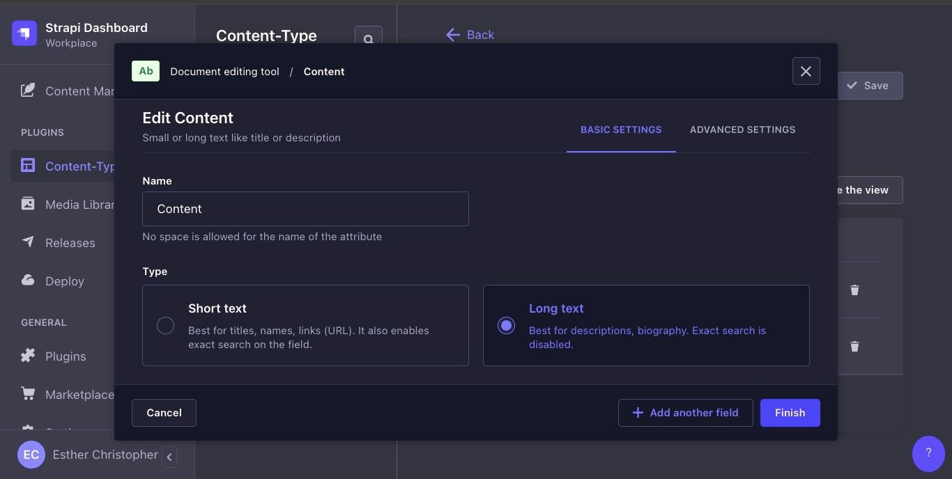Open the help question mark button
This screenshot has width=952, height=479.
tap(928, 453)
